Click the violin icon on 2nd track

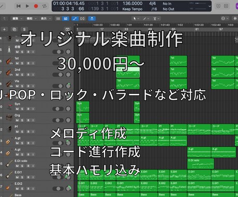pyautogui.click(x=9, y=73)
